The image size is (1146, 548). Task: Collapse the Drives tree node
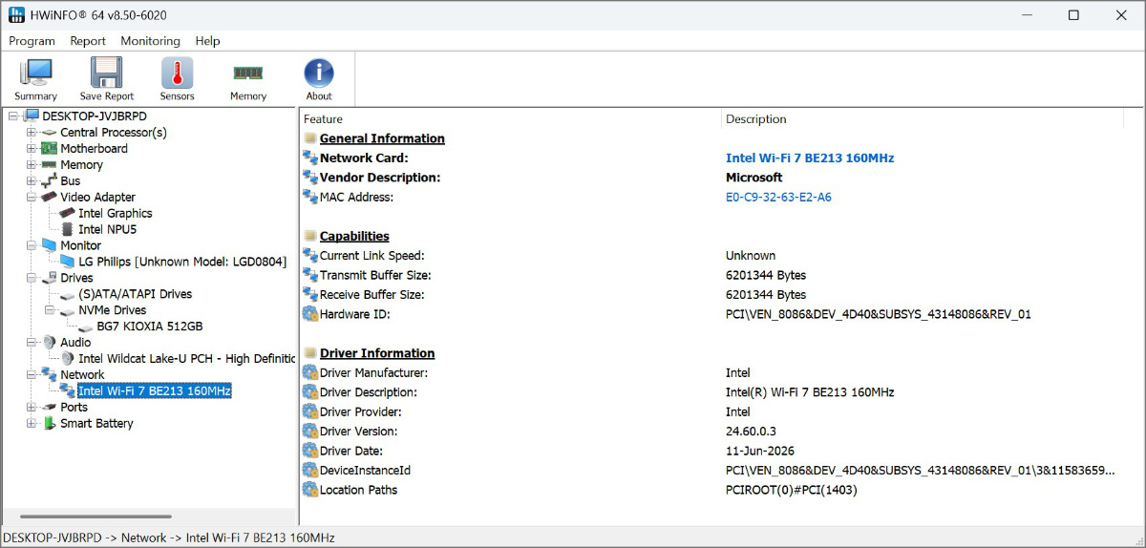point(32,279)
